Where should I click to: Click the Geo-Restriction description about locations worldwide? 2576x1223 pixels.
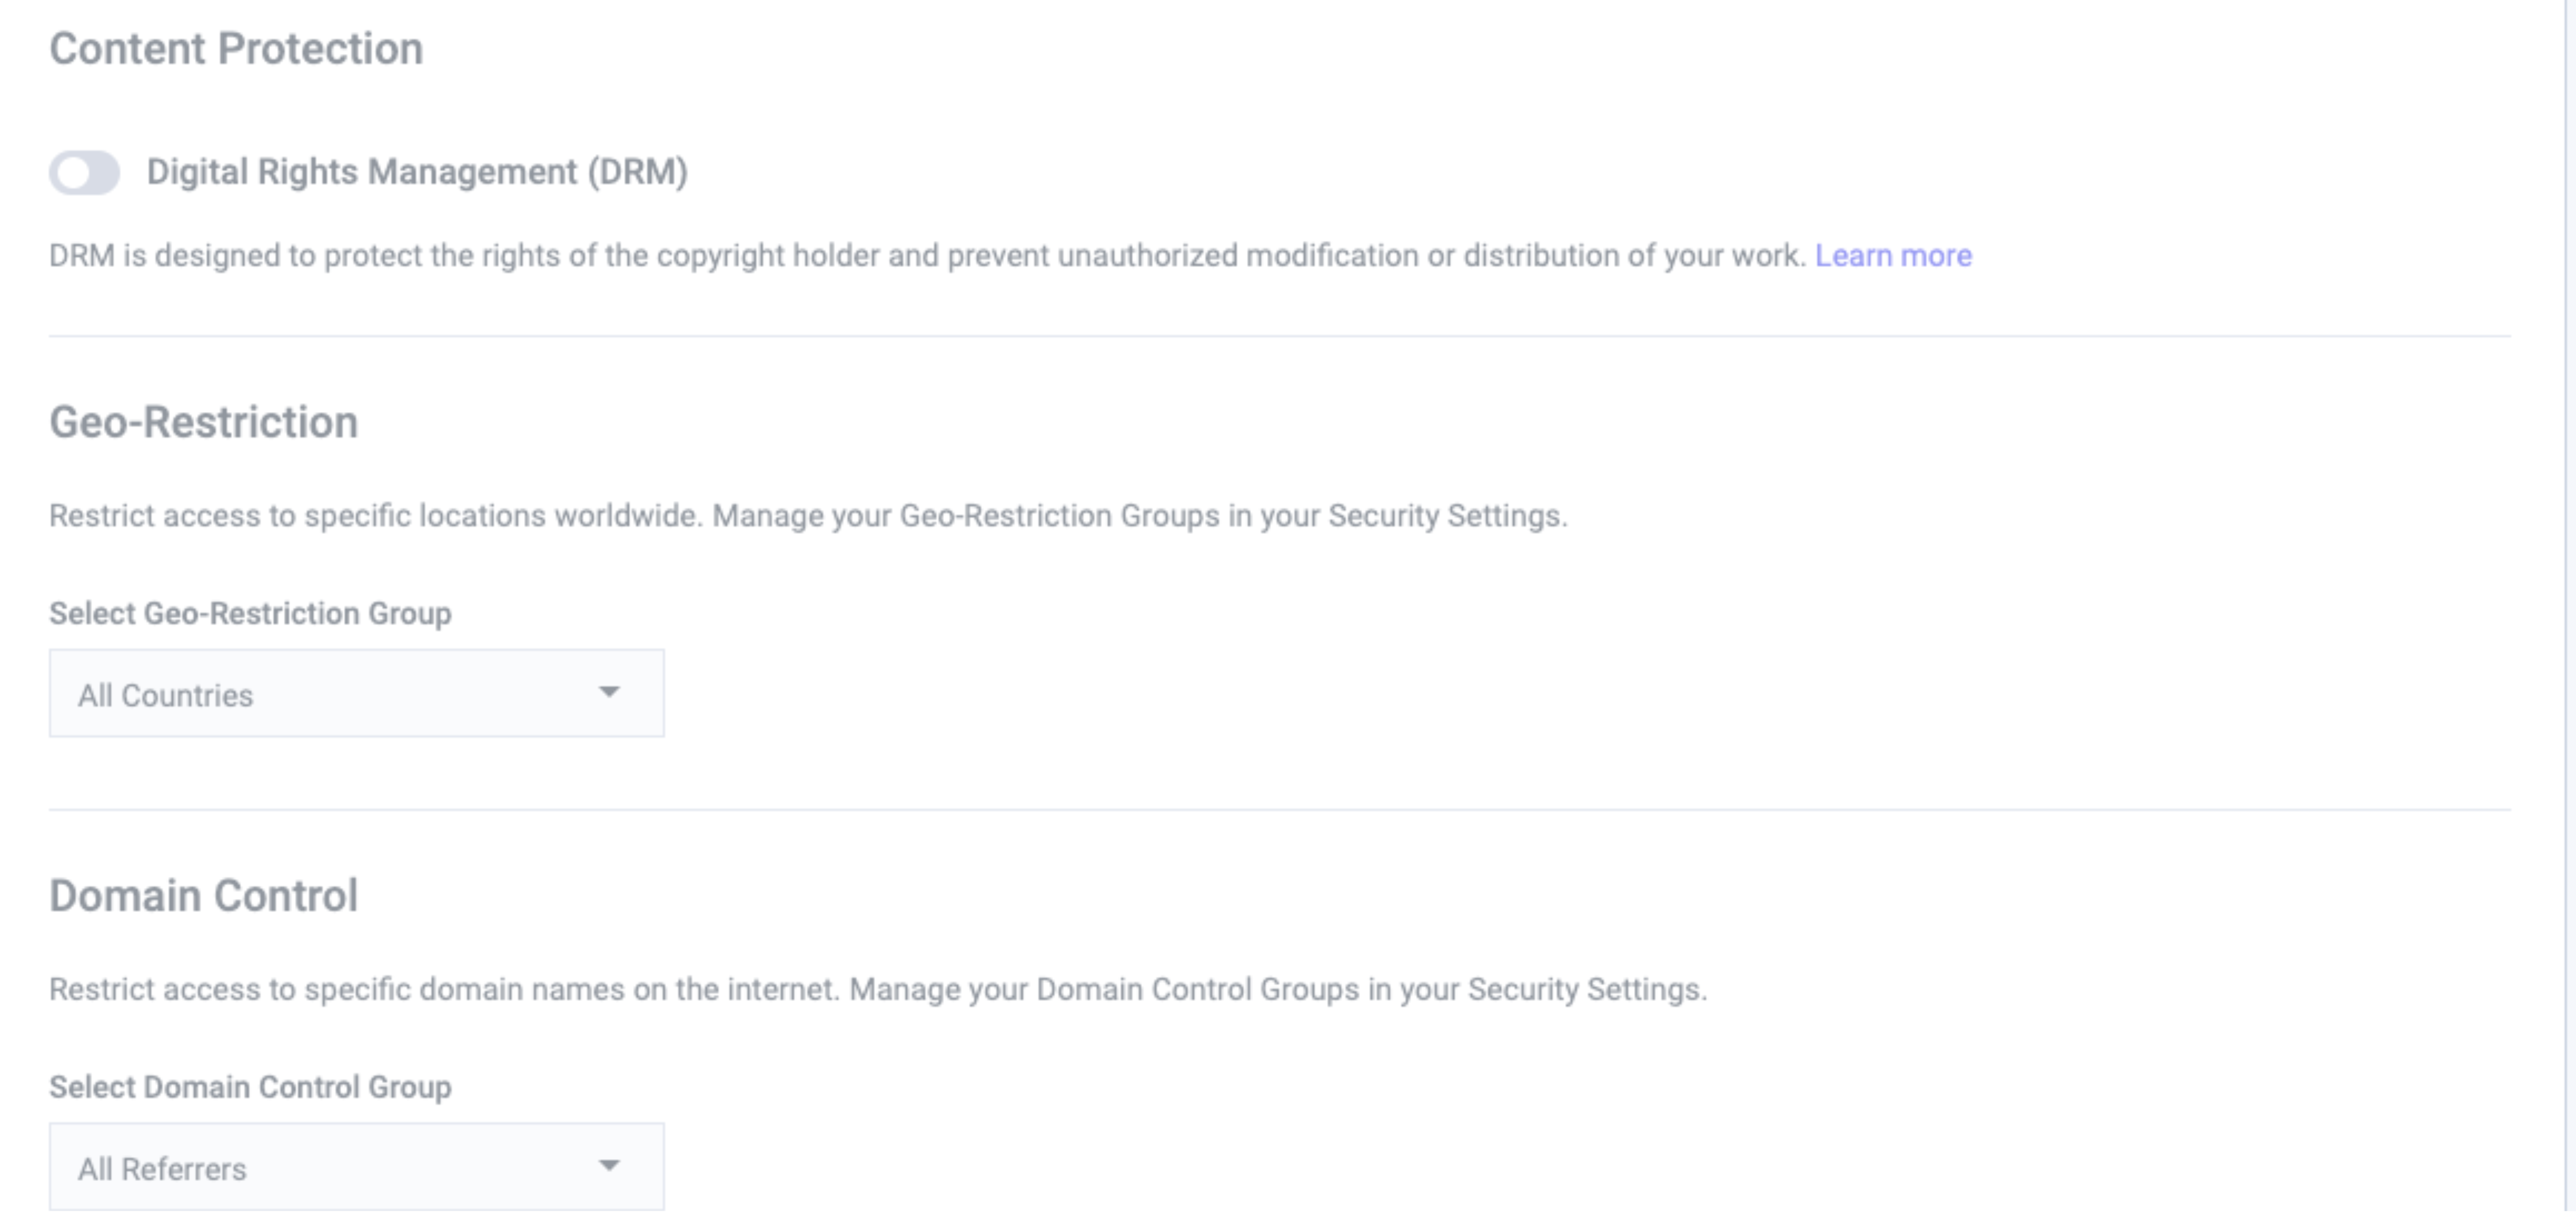808,515
